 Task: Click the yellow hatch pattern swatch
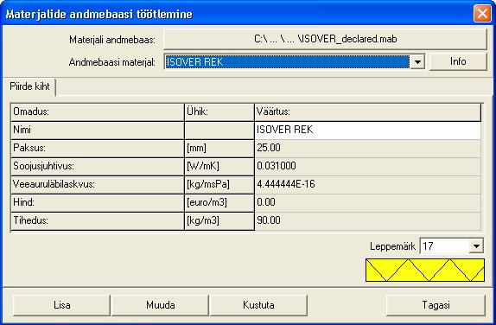click(x=425, y=271)
